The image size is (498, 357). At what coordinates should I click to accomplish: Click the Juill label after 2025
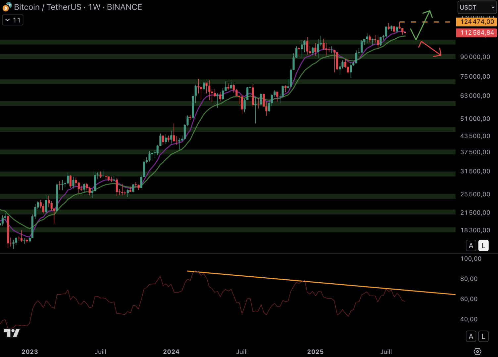tap(386, 352)
